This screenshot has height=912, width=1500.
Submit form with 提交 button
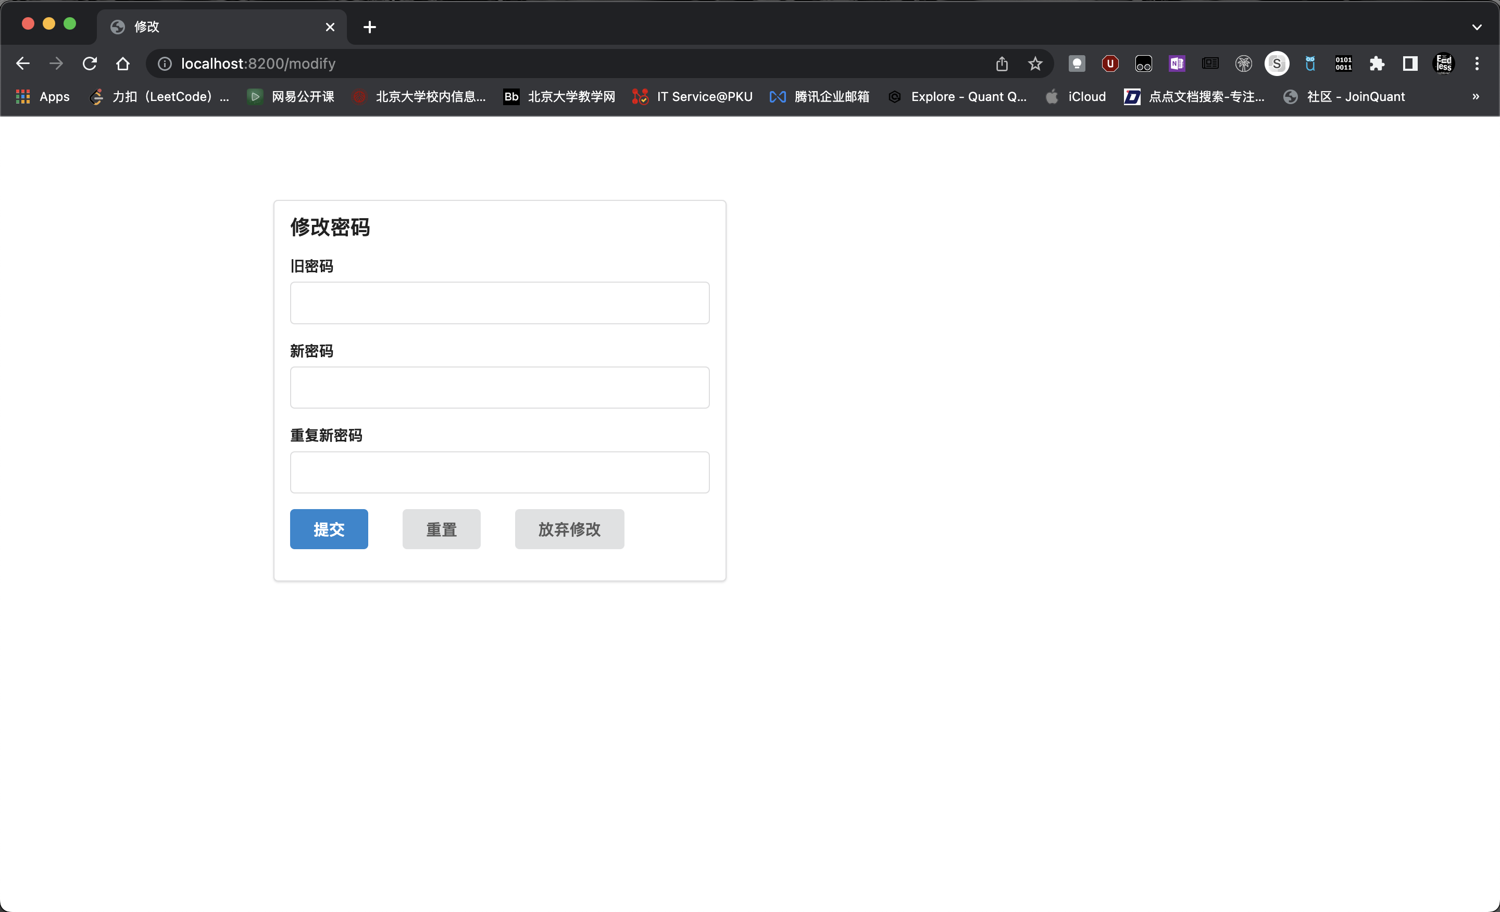(329, 529)
